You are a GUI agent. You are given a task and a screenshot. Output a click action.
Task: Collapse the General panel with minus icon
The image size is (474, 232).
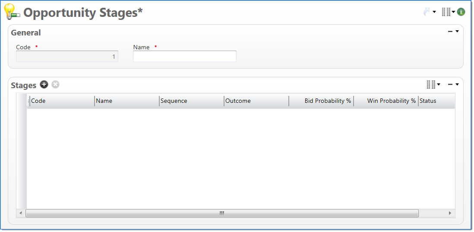point(450,32)
